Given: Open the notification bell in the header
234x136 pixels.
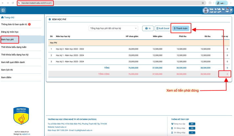Looking at the screenshot, I should tap(227, 10).
